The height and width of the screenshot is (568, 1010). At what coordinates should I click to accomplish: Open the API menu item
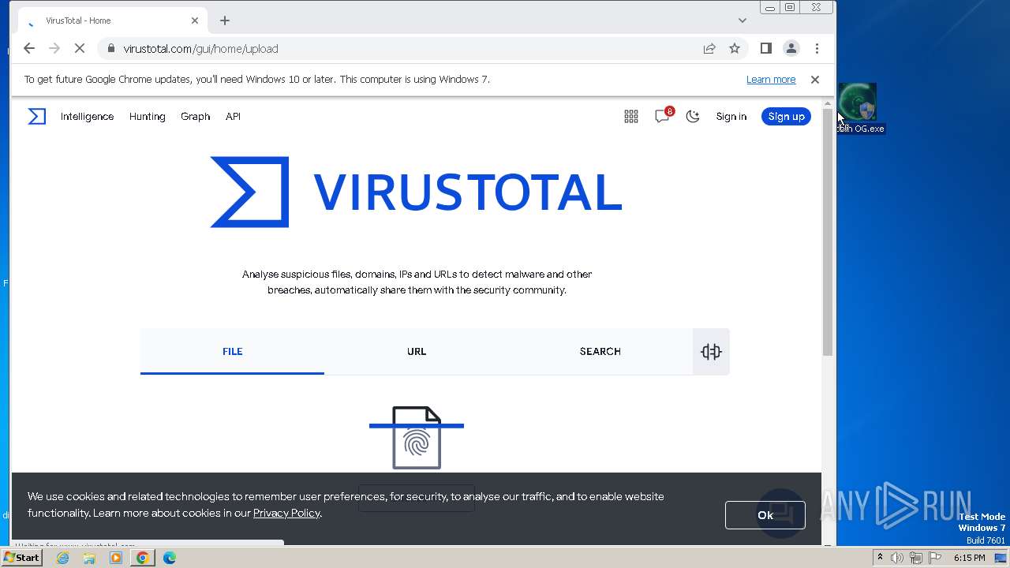233,117
